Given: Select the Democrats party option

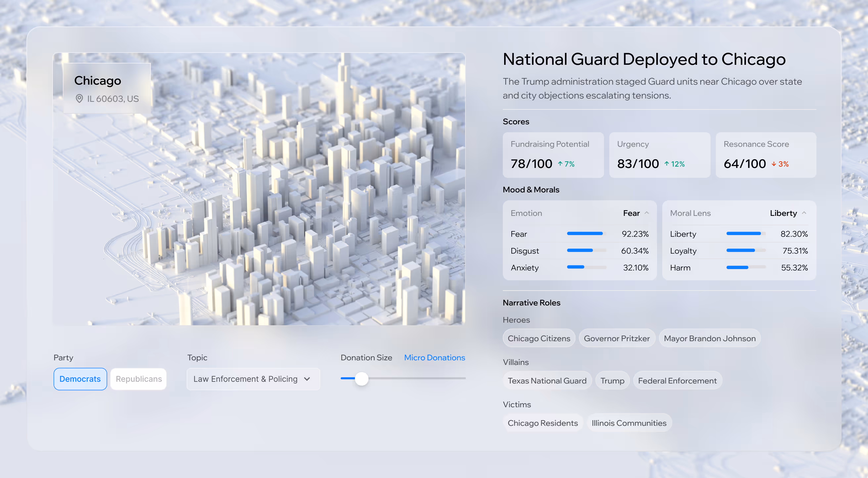Looking at the screenshot, I should point(80,379).
